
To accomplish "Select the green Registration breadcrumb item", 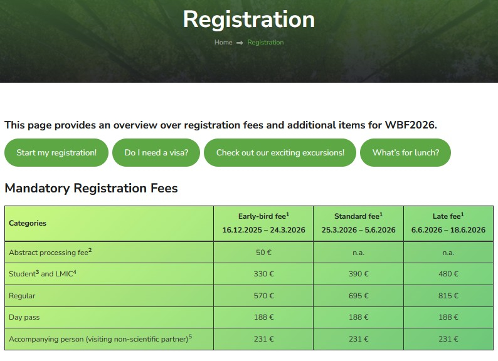I will (265, 43).
